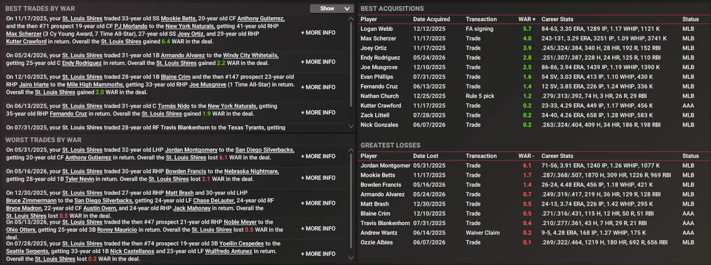Select Mookie Betts row in Greatest Losses table
The height and width of the screenshot is (265, 711).
coord(534,175)
